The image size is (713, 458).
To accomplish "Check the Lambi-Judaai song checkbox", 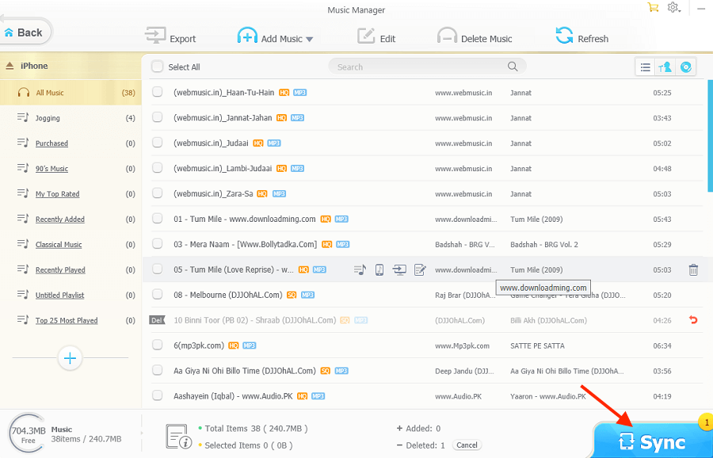I will (158, 168).
